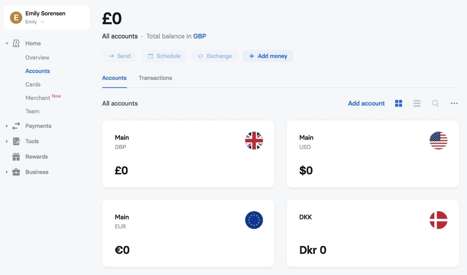Open the Rewards gift icon
The image size is (467, 275).
coord(16,157)
